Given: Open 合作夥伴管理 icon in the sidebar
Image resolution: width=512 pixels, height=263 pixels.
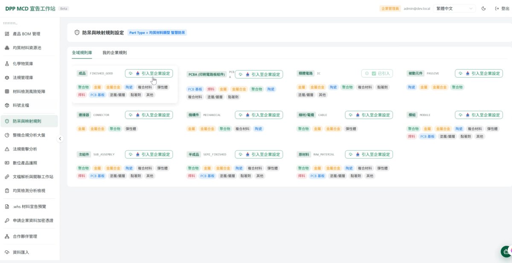Looking at the screenshot, I should pos(7,236).
